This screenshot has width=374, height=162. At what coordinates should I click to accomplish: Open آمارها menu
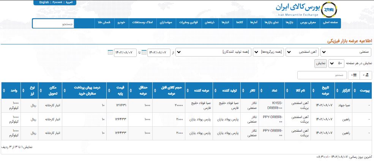point(254,22)
